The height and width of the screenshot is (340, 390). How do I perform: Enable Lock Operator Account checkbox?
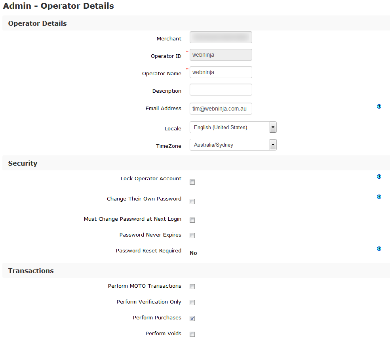[192, 182]
